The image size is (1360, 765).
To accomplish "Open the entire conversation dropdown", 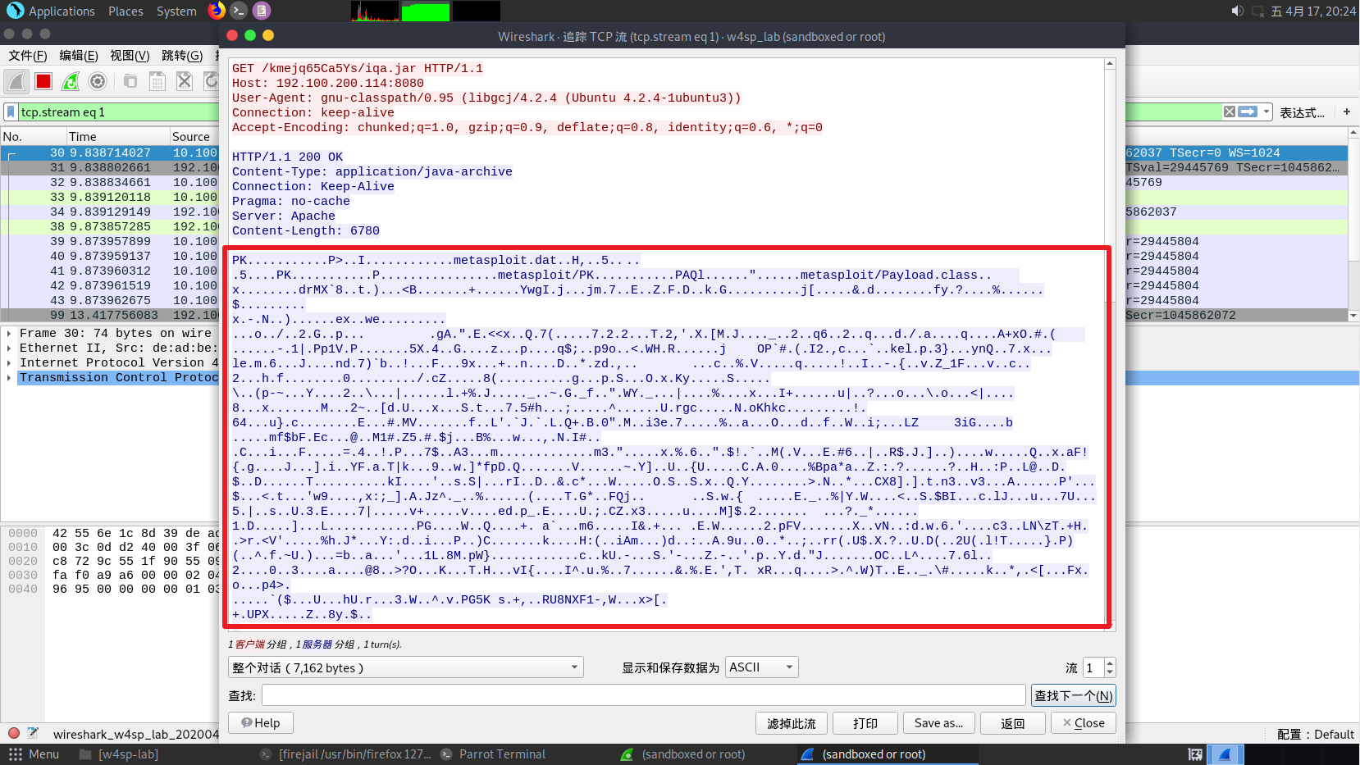I will (x=405, y=667).
